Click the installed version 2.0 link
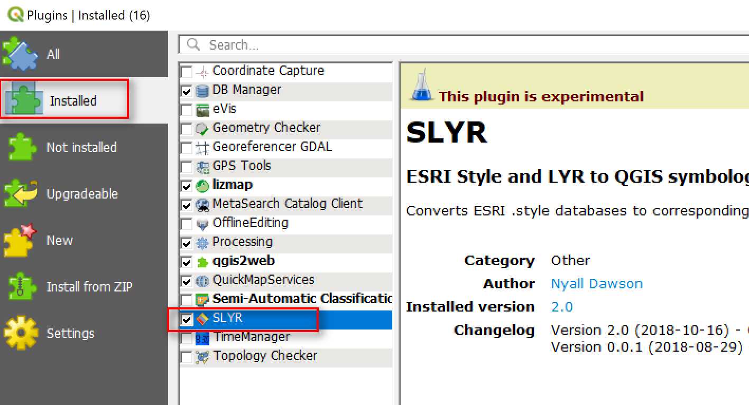749x405 pixels. (561, 307)
